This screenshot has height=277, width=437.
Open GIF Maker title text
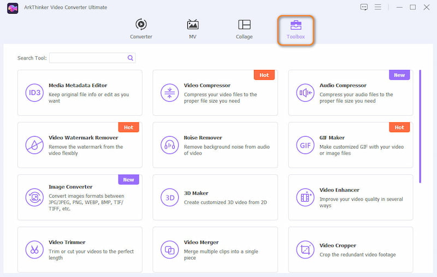point(332,138)
